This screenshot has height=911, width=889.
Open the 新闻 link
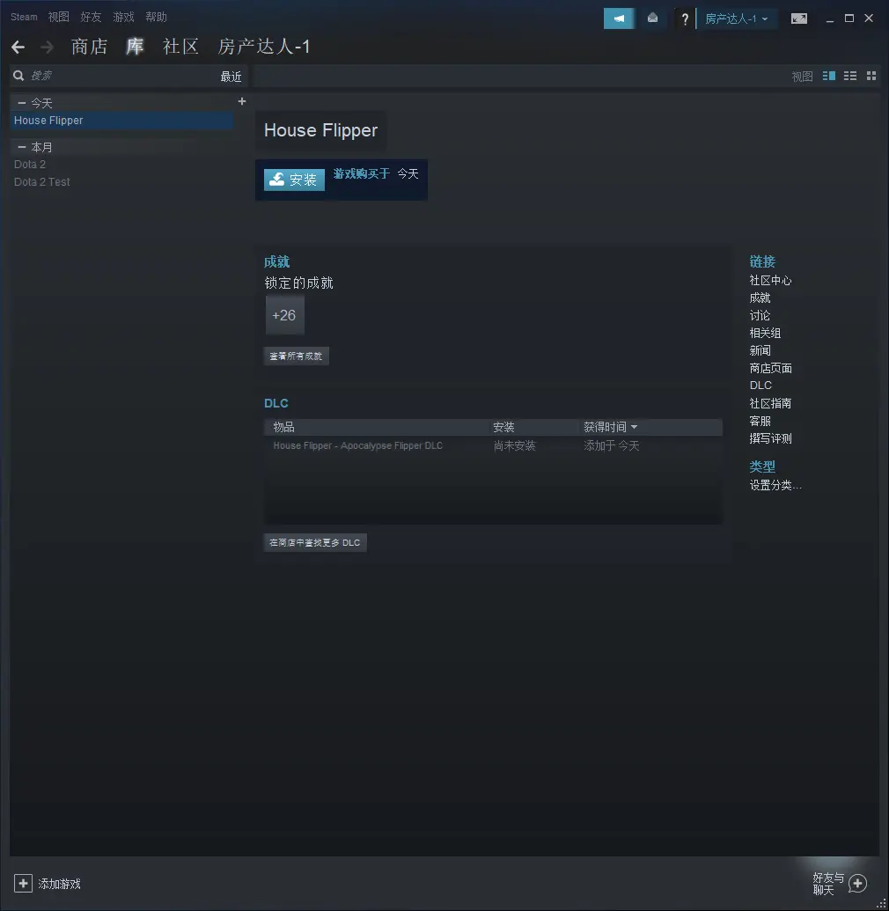(x=760, y=350)
